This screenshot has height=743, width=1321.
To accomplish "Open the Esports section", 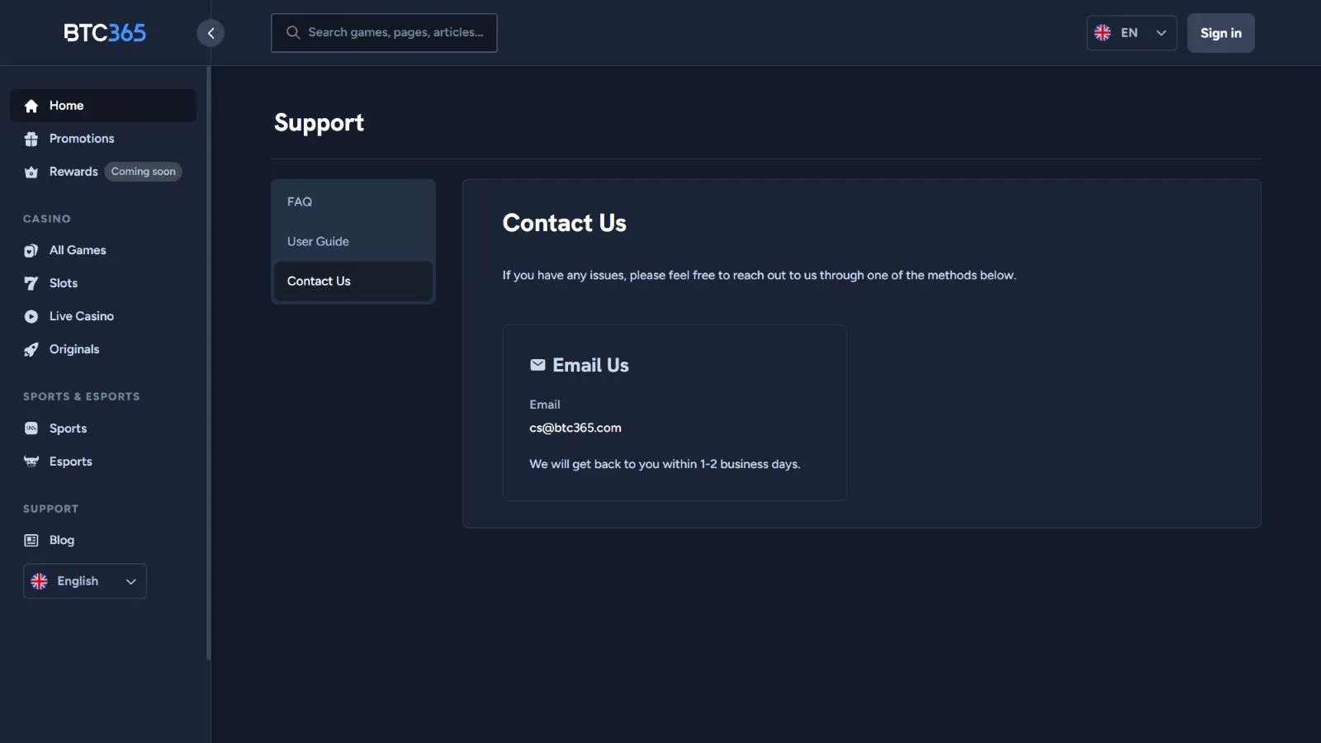I will [70, 461].
